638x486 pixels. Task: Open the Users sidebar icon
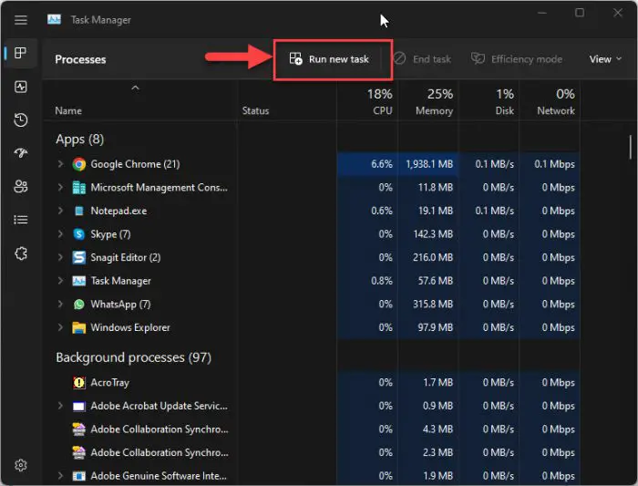(x=21, y=186)
